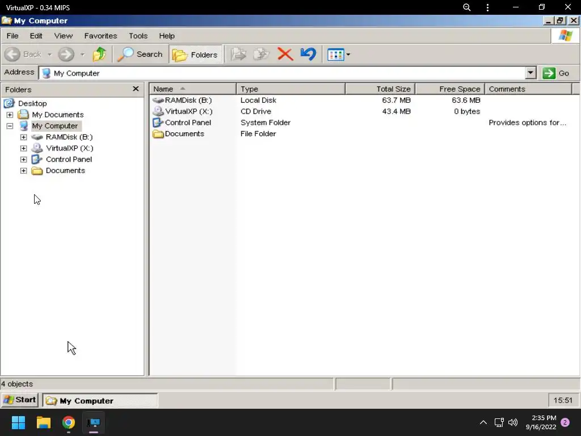The width and height of the screenshot is (581, 436).
Task: Open the notification badge icon
Action: (x=565, y=422)
